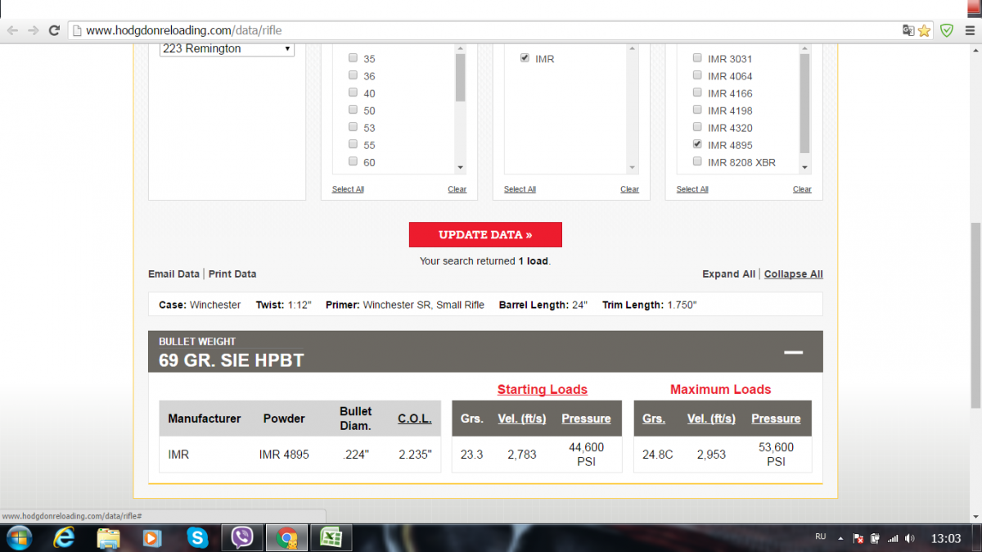The width and height of the screenshot is (982, 552).
Task: Click Starting Loads Pressure column header
Action: (586, 419)
